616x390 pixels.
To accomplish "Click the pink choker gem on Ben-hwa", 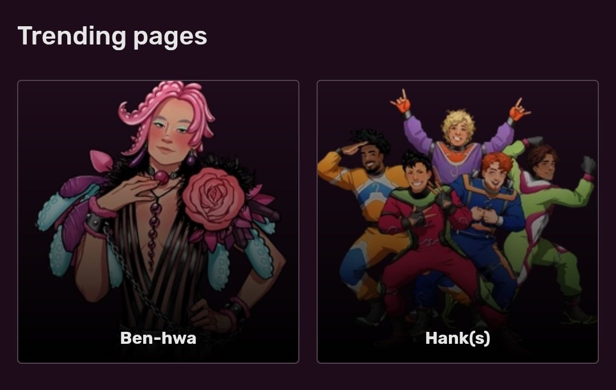I will (x=161, y=177).
